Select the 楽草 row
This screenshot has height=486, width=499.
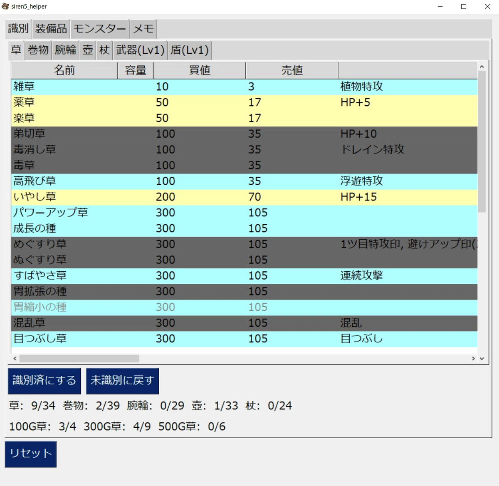point(244,118)
